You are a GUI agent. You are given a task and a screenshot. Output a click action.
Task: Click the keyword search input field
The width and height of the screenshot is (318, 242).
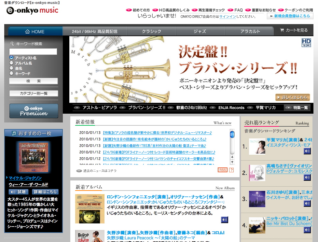coord(33,51)
